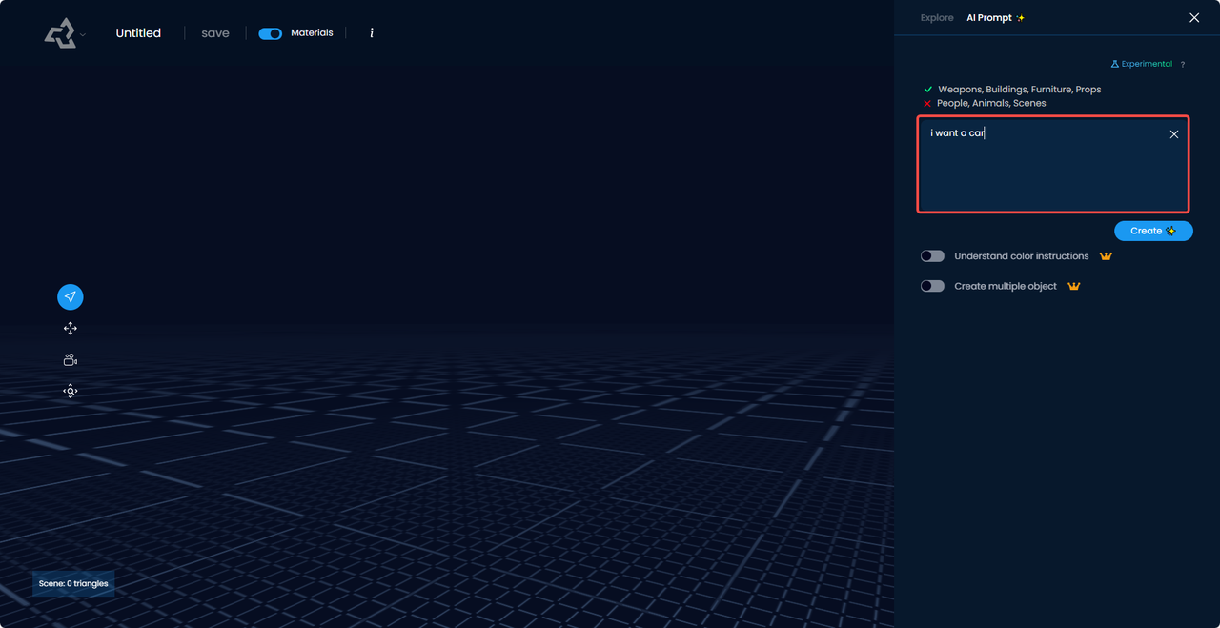Clear the prompt text with X
The height and width of the screenshot is (628, 1220).
(x=1174, y=134)
